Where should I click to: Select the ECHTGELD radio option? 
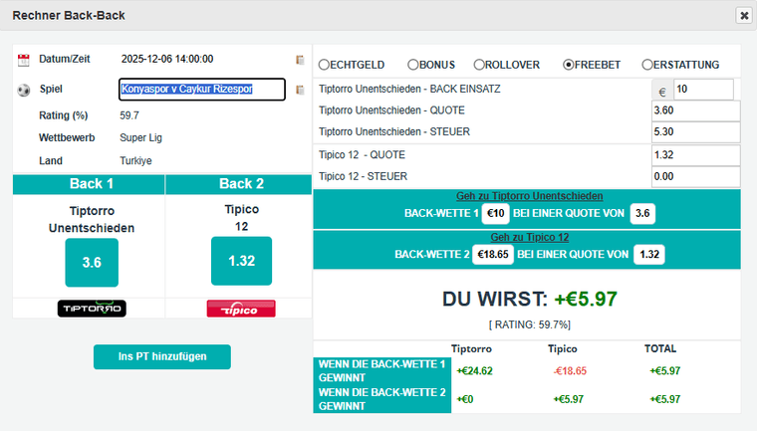pyautogui.click(x=325, y=65)
